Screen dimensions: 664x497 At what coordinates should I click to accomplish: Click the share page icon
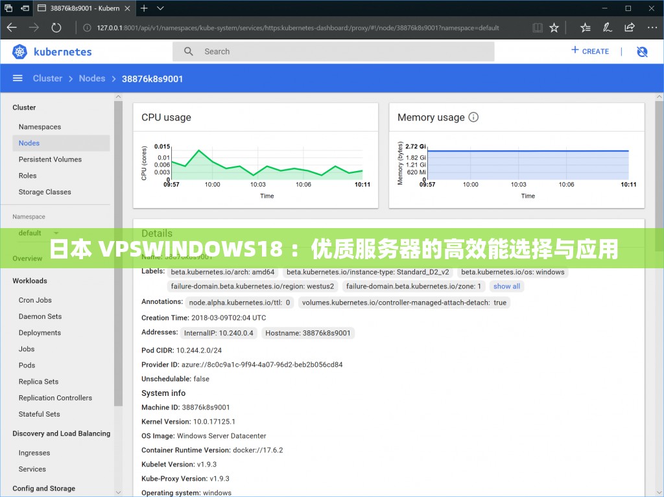629,28
